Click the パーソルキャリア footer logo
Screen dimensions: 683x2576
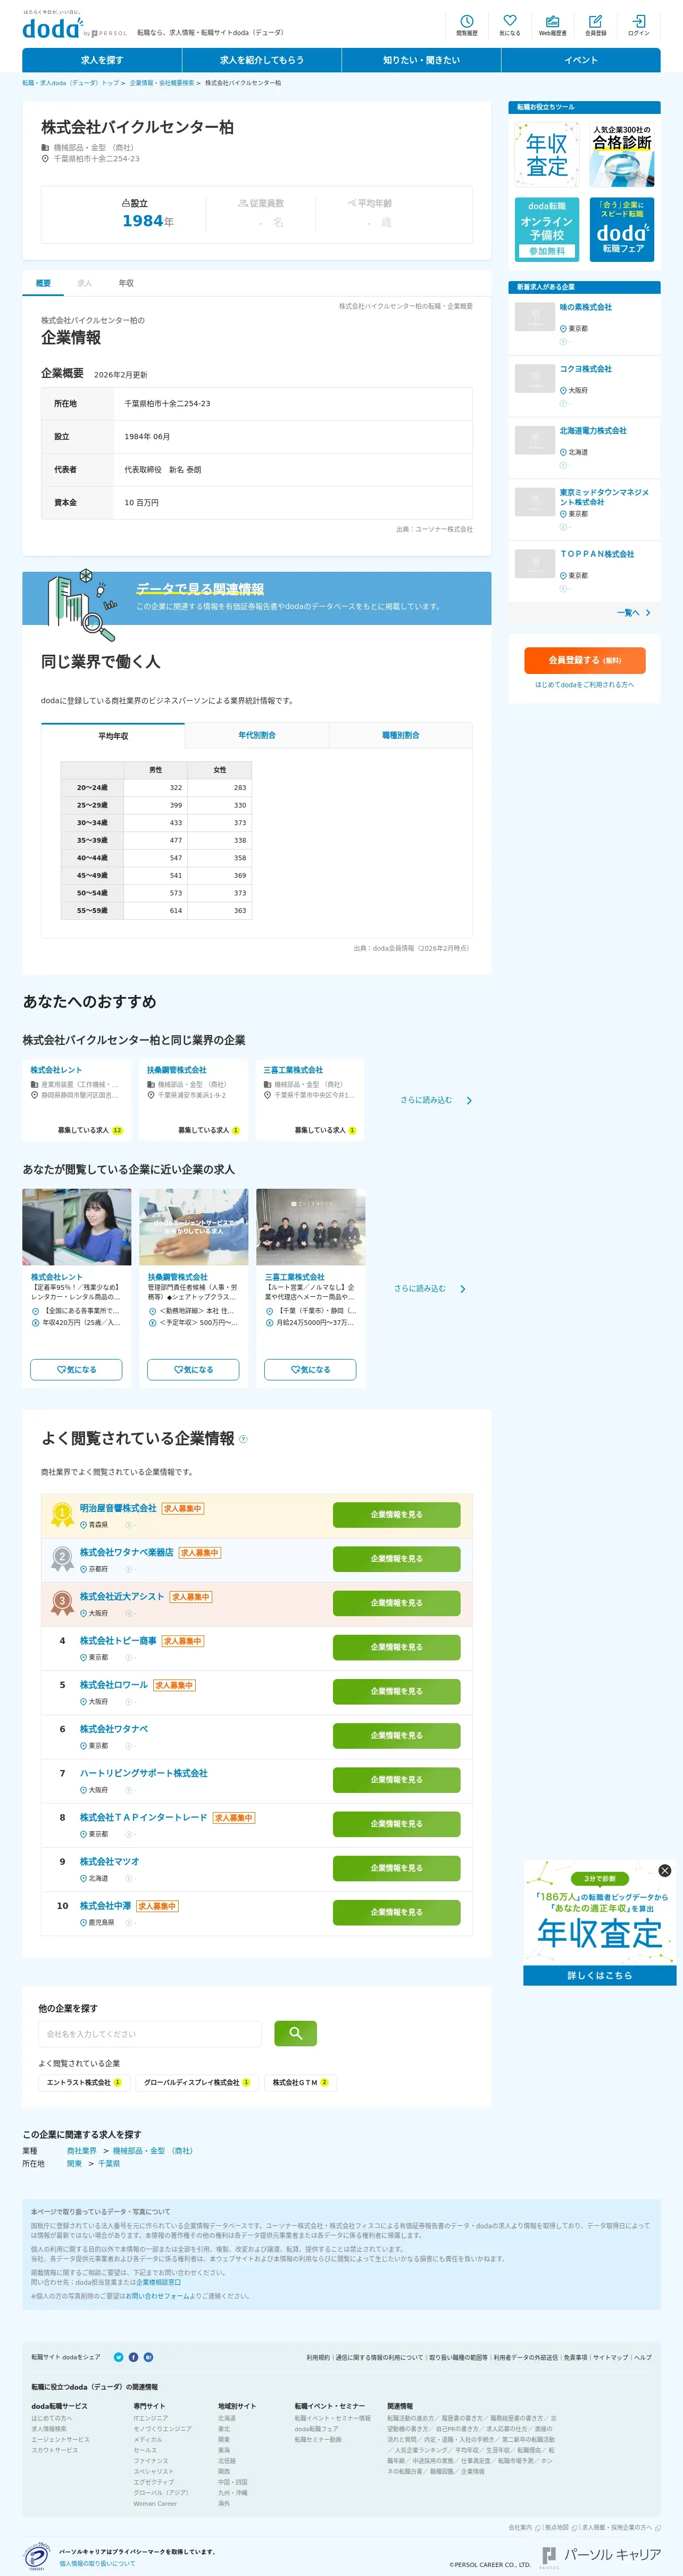coord(600,2556)
